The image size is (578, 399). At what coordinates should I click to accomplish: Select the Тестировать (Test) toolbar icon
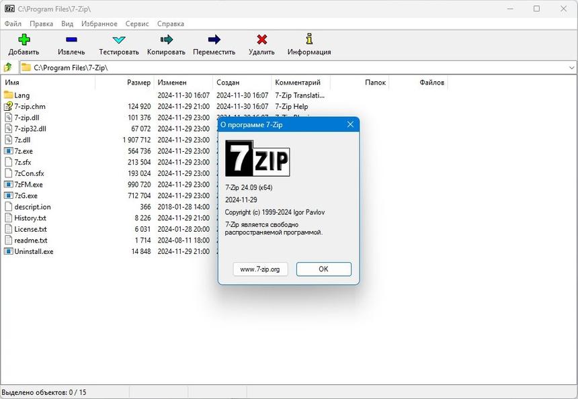(118, 40)
